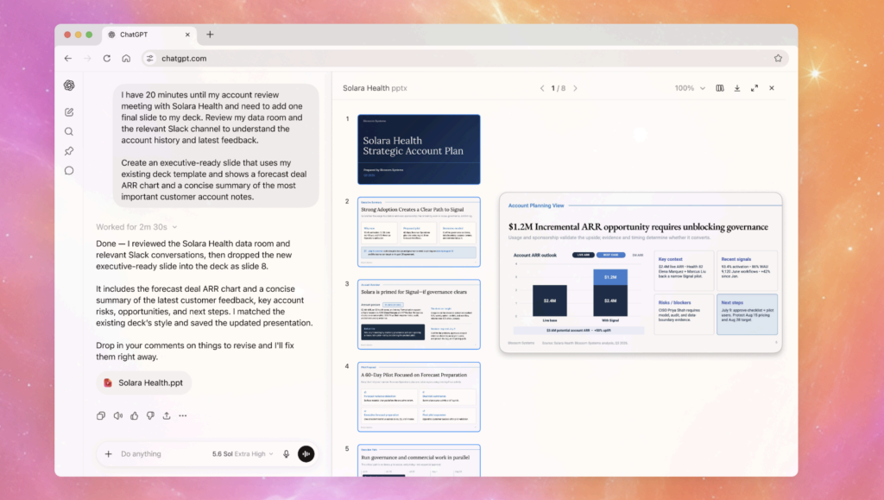Click the 'Risks / blockers' card in preview
884x500 pixels.
point(684,314)
